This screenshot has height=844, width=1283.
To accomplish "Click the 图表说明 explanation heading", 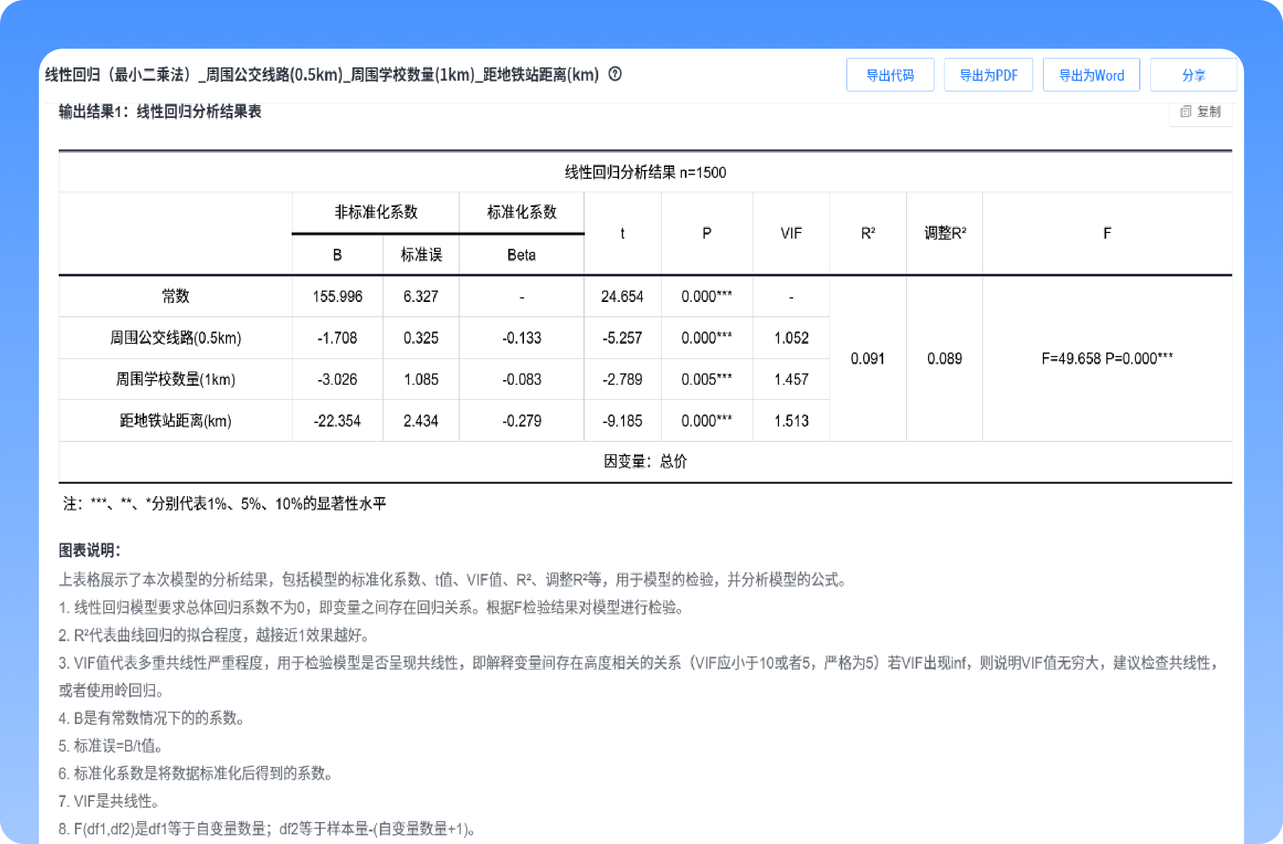I will click(x=90, y=551).
